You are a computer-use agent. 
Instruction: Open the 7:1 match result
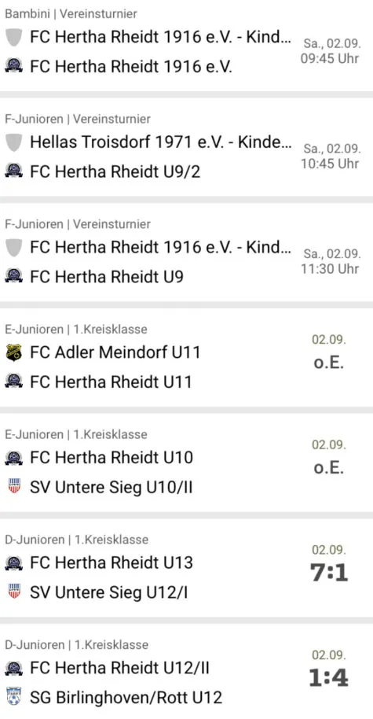pos(329,573)
